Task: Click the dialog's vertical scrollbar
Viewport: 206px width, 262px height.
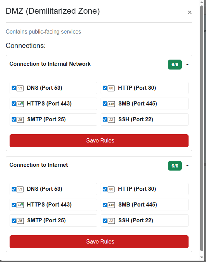Action: coord(202,130)
